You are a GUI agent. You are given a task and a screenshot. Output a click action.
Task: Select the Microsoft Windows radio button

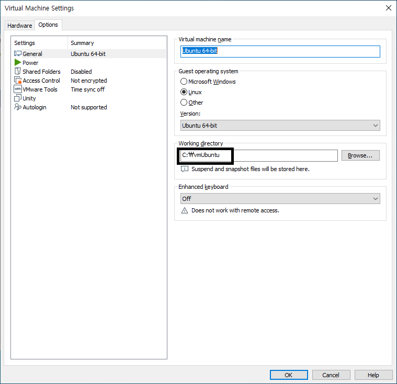click(184, 82)
